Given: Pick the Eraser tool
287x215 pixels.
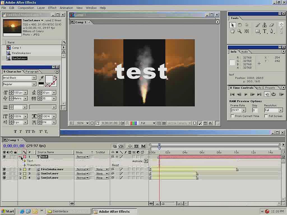Looking at the screenshot, I should pos(272,25).
